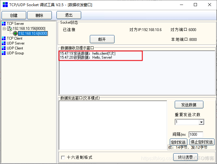Toggle the 十六进制格式 hex format checkbox
Screen dimensions: 217x164
pos(63,158)
